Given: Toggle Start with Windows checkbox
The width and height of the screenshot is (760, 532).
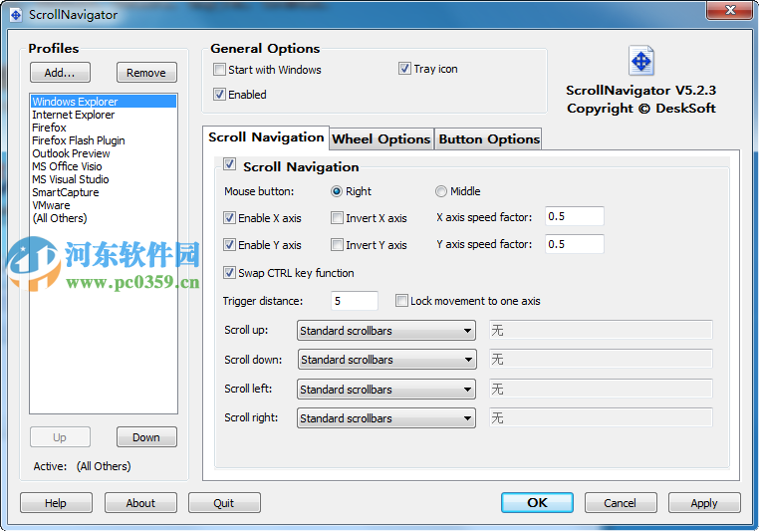Looking at the screenshot, I should (219, 70).
